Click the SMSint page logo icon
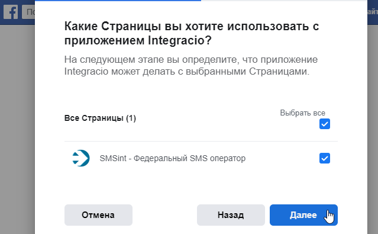Screen dimensions: 378x234 coord(81,158)
